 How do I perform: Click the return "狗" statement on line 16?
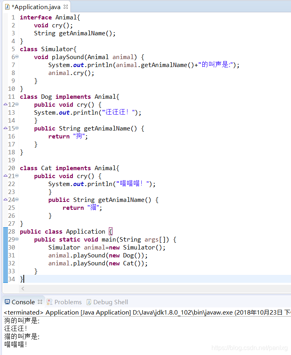(68, 136)
